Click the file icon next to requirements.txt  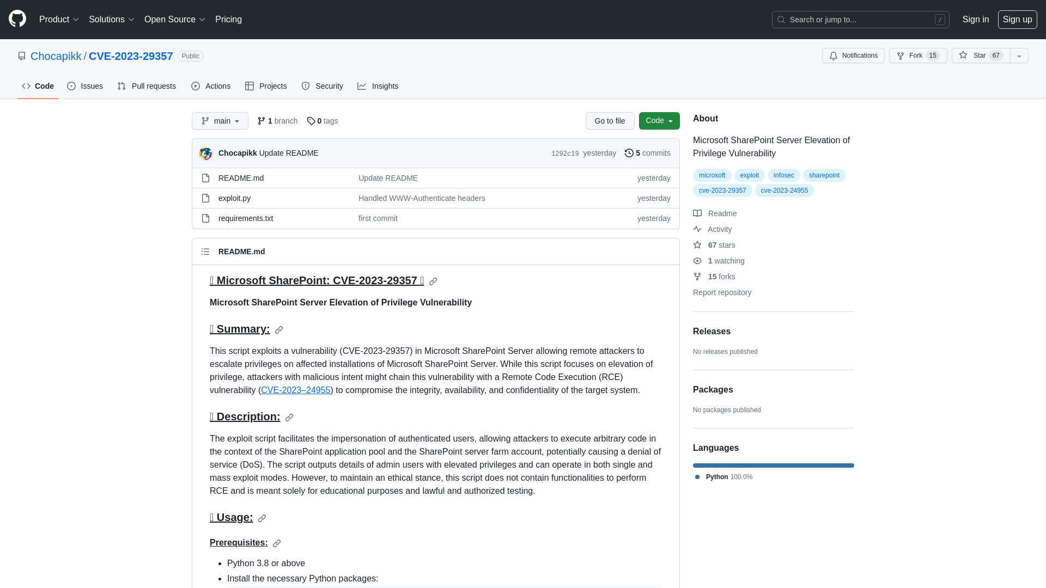205,218
